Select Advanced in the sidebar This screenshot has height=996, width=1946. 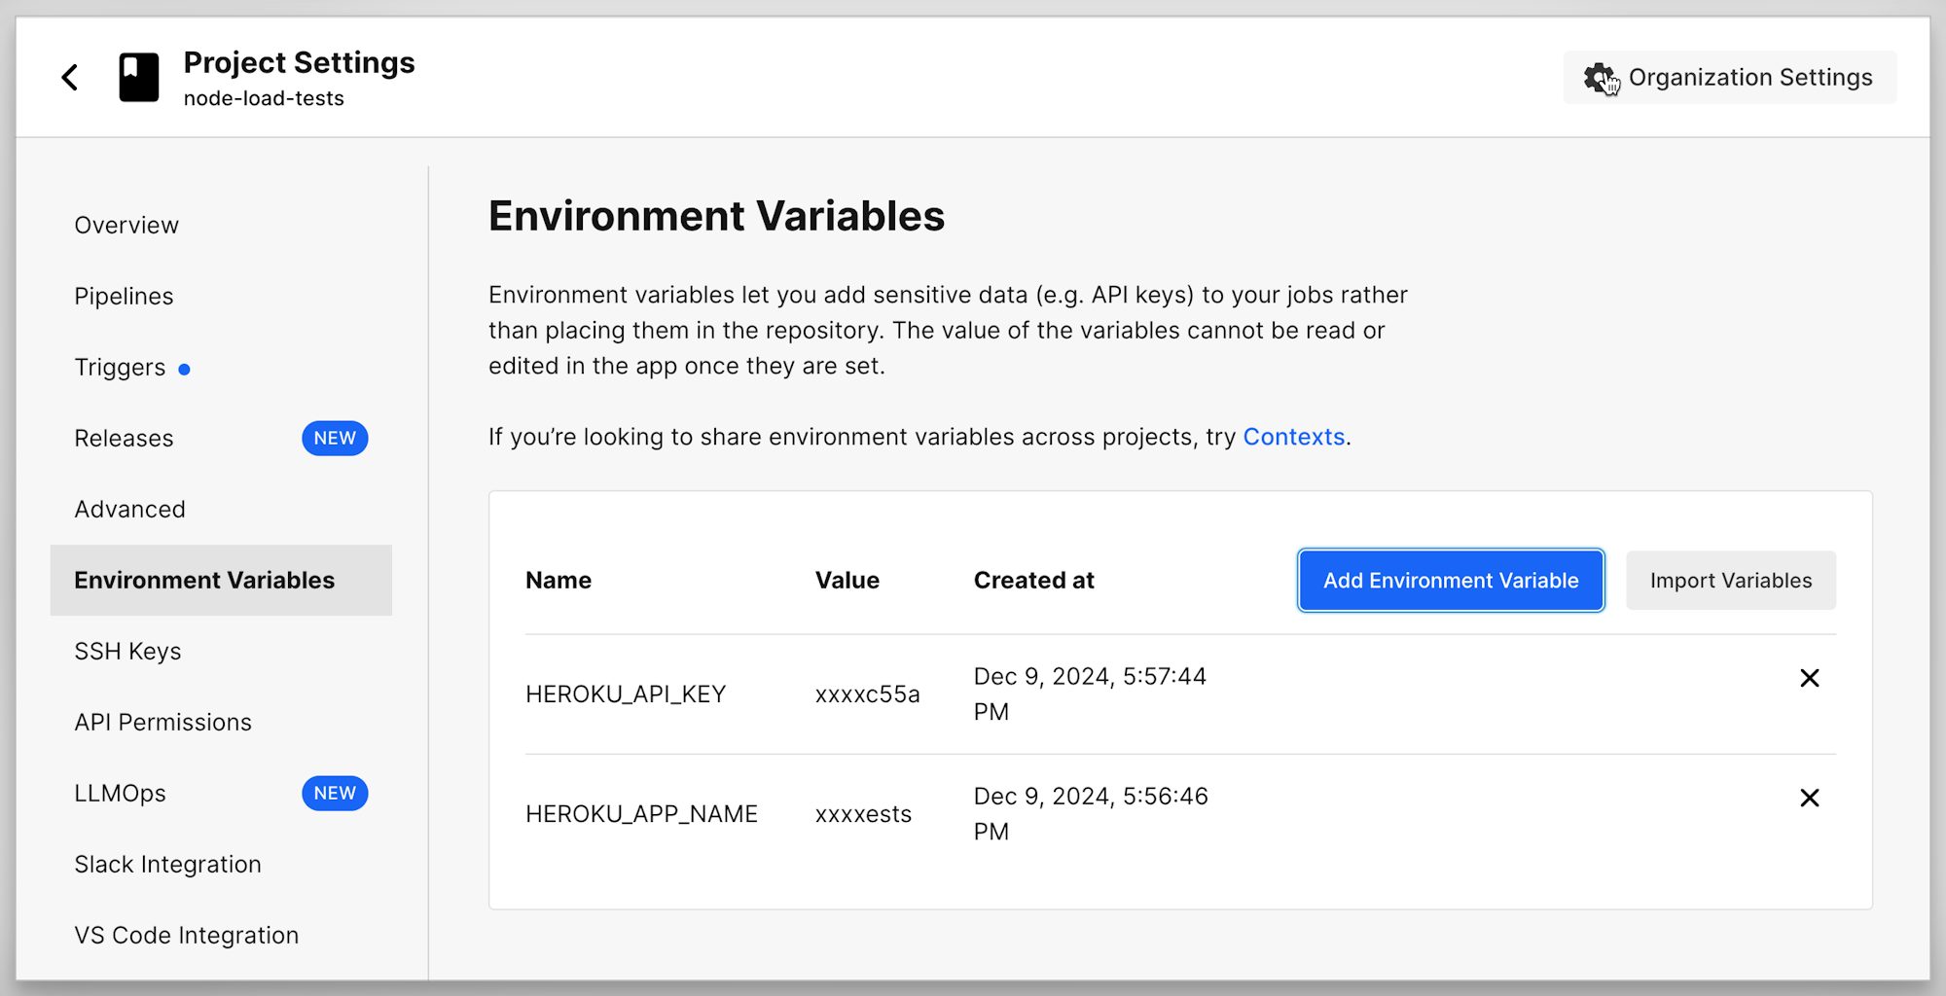click(x=129, y=510)
